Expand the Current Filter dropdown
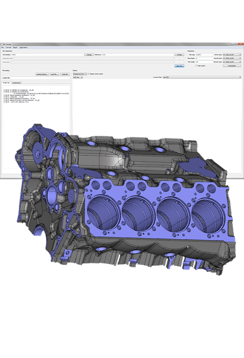 202,77
